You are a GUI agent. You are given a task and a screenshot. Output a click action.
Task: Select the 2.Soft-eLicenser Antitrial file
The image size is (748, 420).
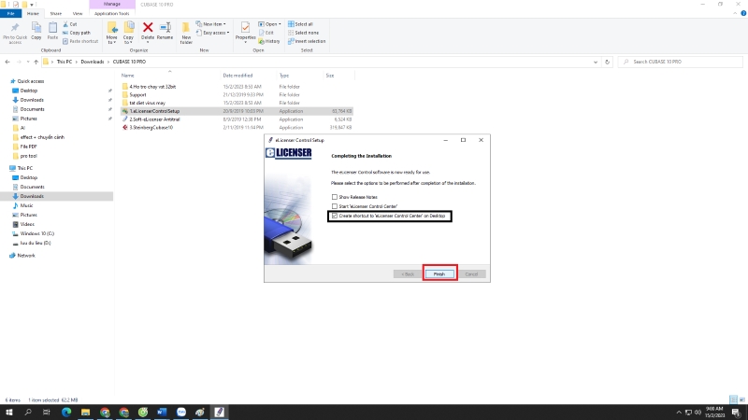[x=237, y=119]
